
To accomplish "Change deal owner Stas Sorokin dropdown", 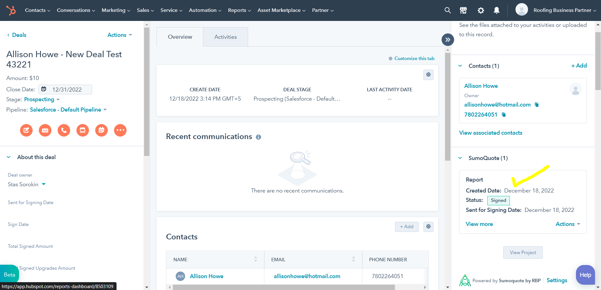I will tap(27, 184).
